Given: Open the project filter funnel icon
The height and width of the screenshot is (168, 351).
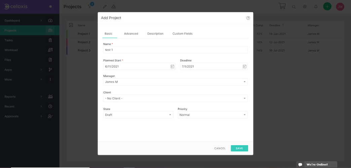Looking at the screenshot, I should tap(90, 7).
